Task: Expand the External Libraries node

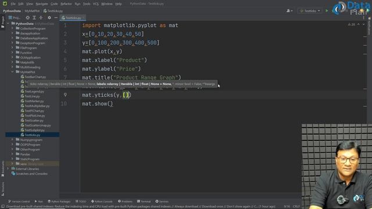Action: (8, 169)
